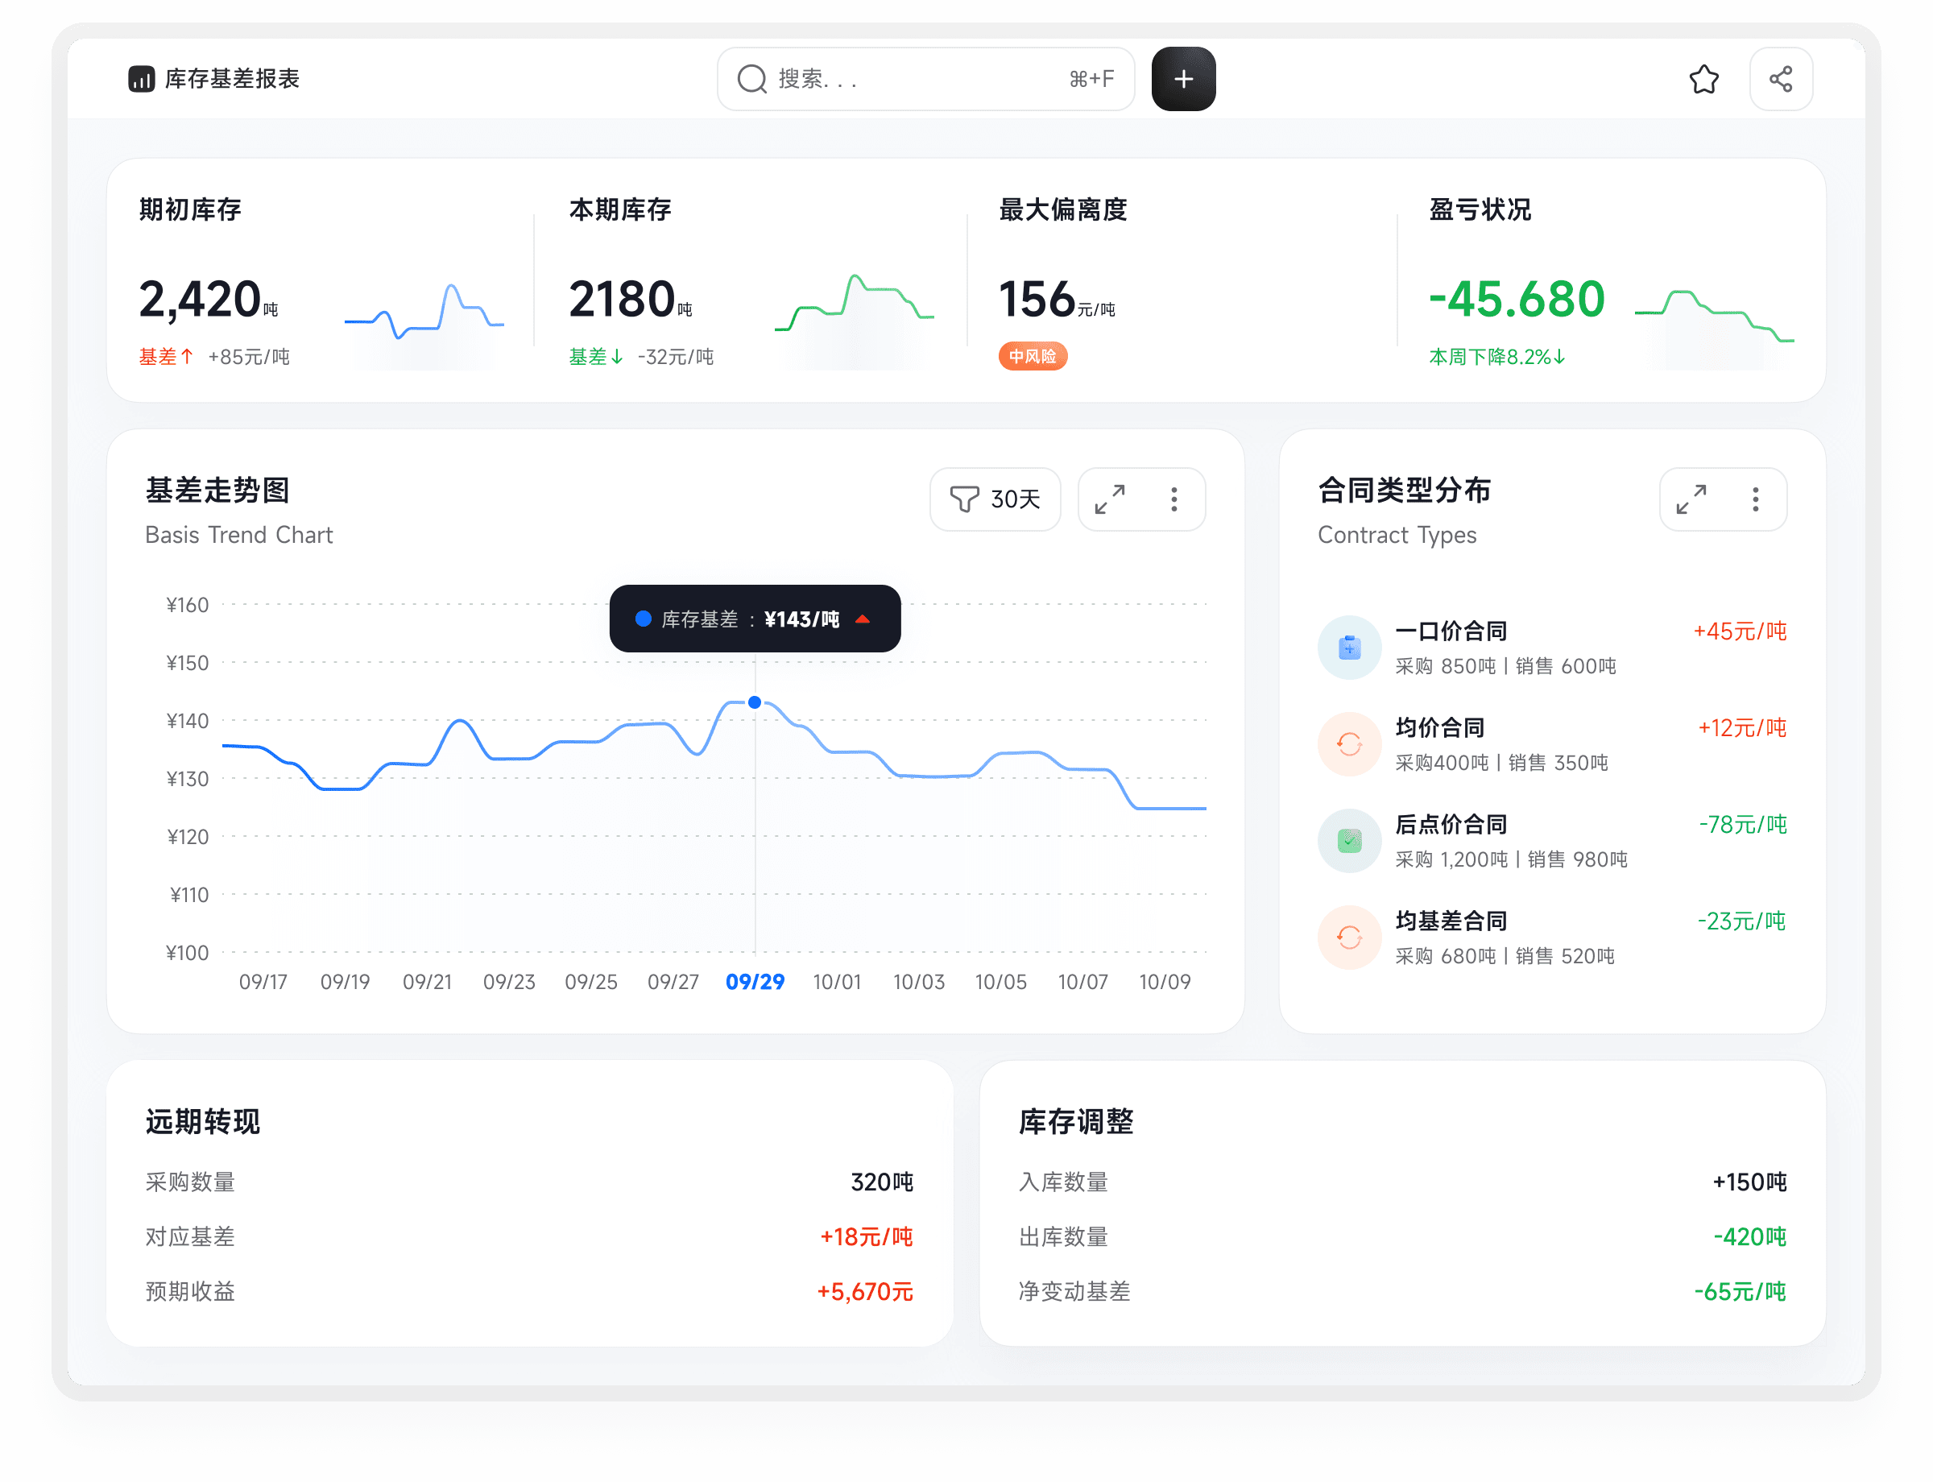This screenshot has width=1933, height=1482.
Task: Expand 基差走势图 to fullscreen with expand icon
Action: pyautogui.click(x=1111, y=499)
